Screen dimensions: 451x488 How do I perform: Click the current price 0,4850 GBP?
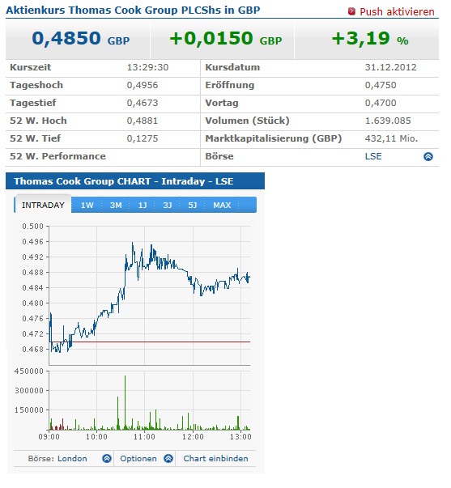[x=81, y=39]
